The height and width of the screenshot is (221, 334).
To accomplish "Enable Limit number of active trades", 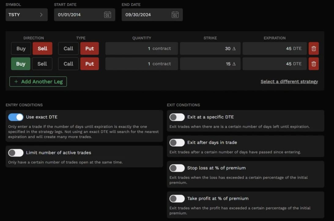I will point(16,153).
